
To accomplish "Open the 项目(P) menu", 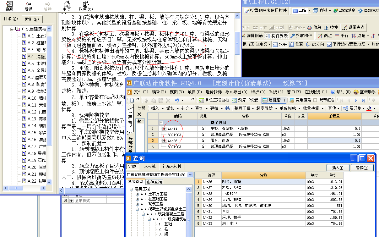I will [x=195, y=92].
